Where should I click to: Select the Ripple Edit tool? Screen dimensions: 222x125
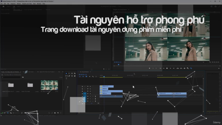[72, 73]
